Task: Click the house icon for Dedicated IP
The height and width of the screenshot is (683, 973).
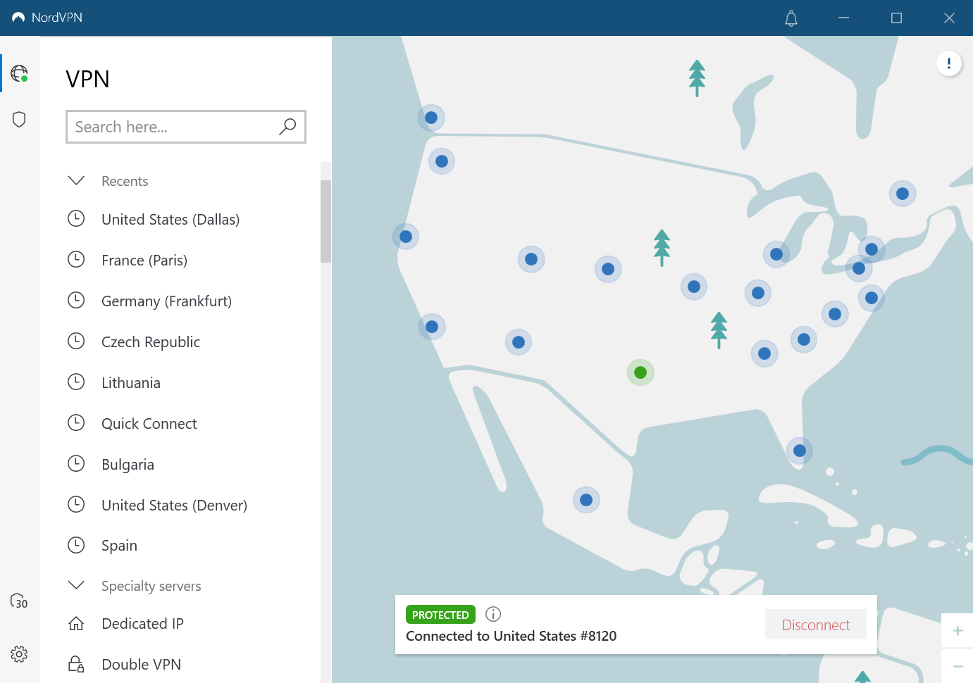Action: [76, 624]
